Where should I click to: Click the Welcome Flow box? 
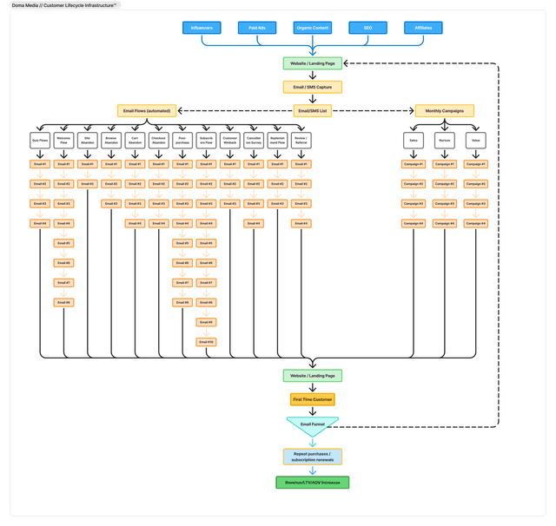click(x=63, y=141)
